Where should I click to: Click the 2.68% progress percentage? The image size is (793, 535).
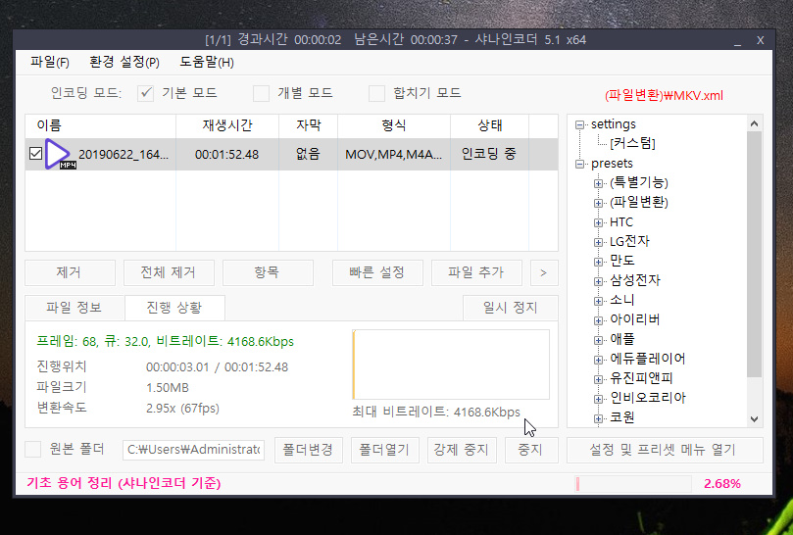[722, 484]
